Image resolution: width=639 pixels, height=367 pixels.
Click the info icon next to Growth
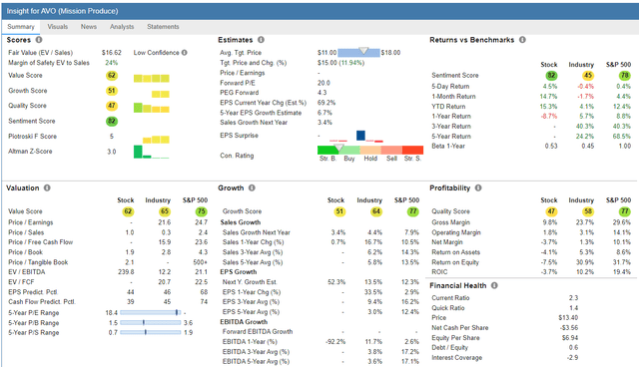[252, 187]
